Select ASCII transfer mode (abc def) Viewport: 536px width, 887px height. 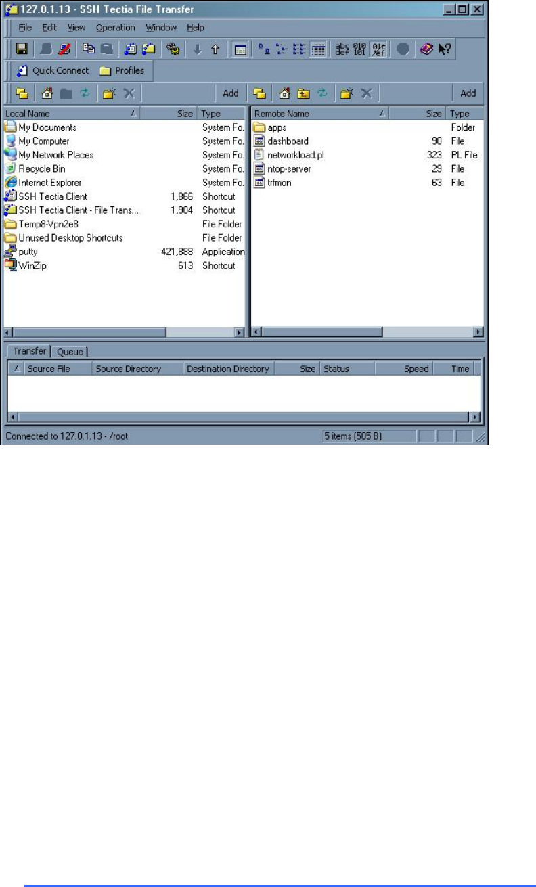coord(342,49)
